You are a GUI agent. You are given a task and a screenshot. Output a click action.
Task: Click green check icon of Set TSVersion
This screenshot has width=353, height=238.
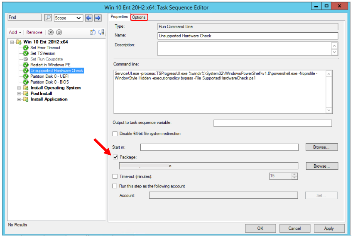click(26, 53)
